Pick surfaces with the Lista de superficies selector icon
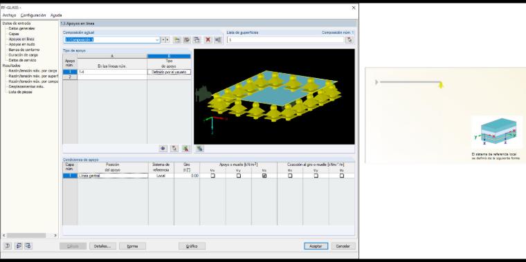 coord(350,40)
